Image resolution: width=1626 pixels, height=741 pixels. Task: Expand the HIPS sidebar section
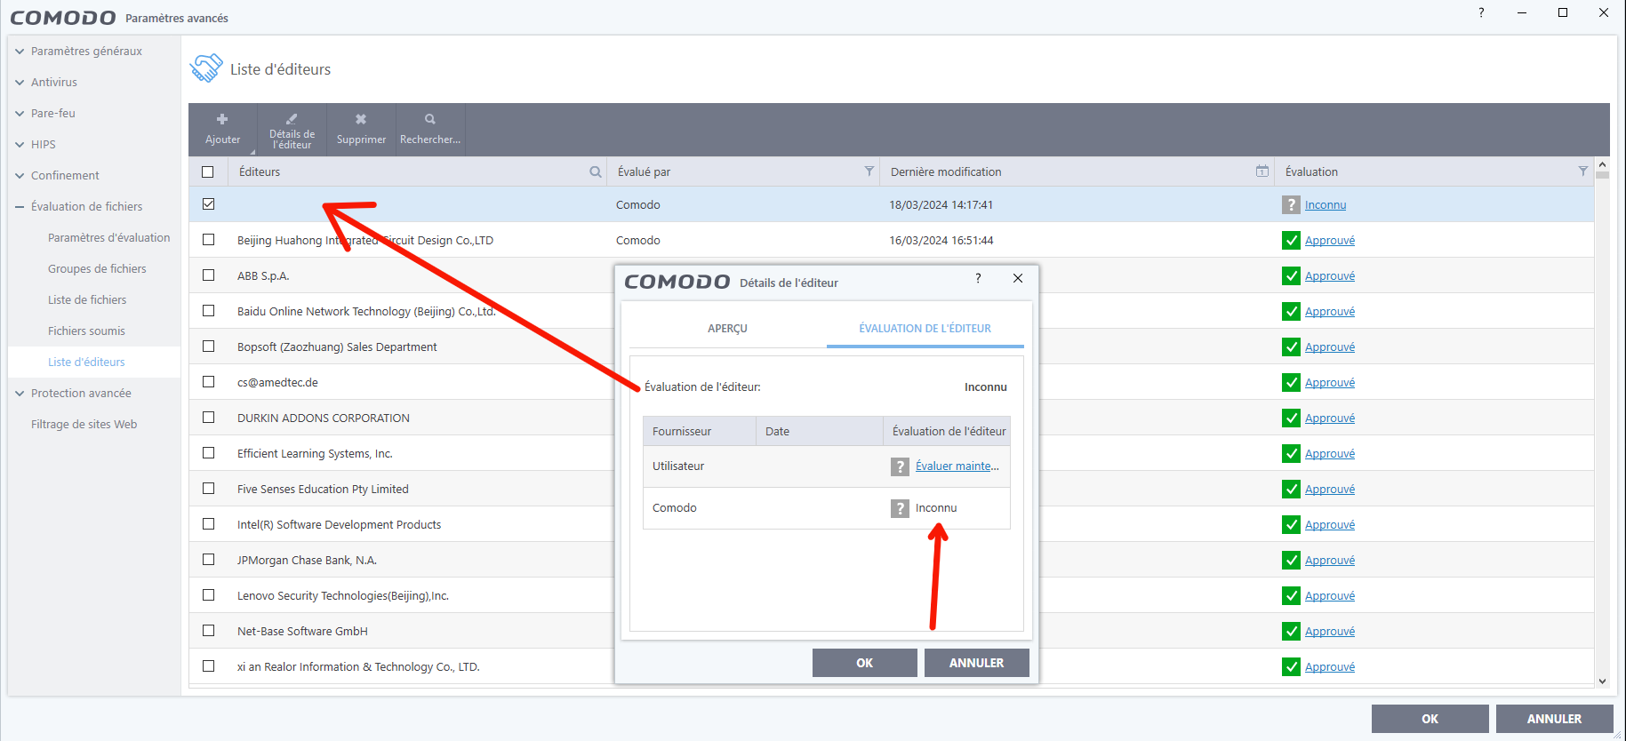tap(20, 145)
